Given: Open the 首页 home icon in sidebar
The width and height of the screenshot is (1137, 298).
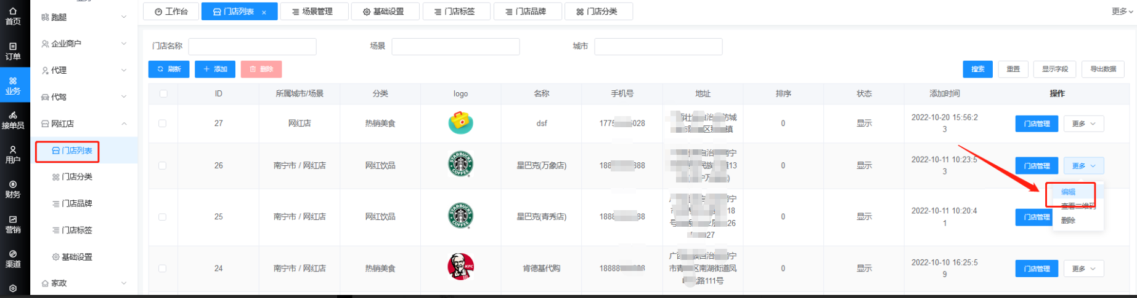Looking at the screenshot, I should [x=13, y=16].
